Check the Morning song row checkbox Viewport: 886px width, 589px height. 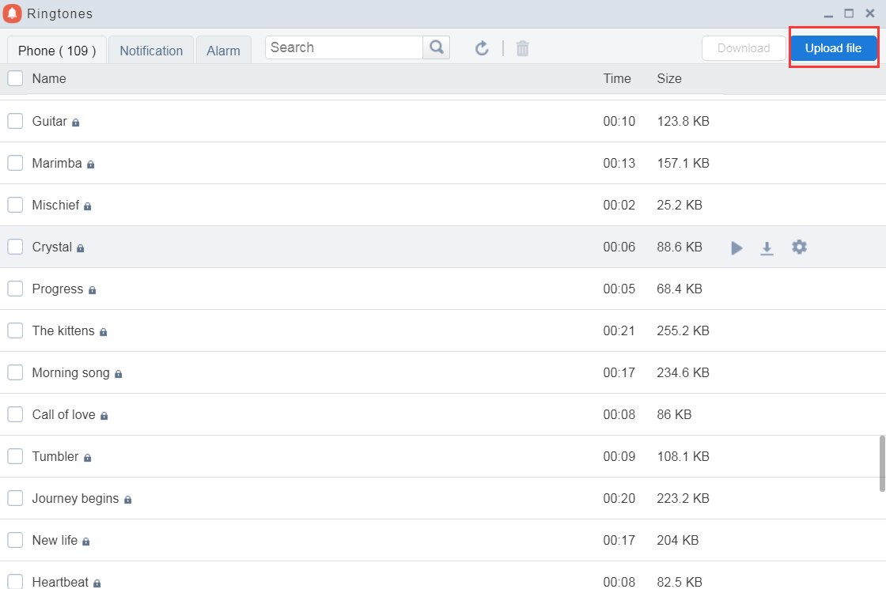(x=15, y=372)
